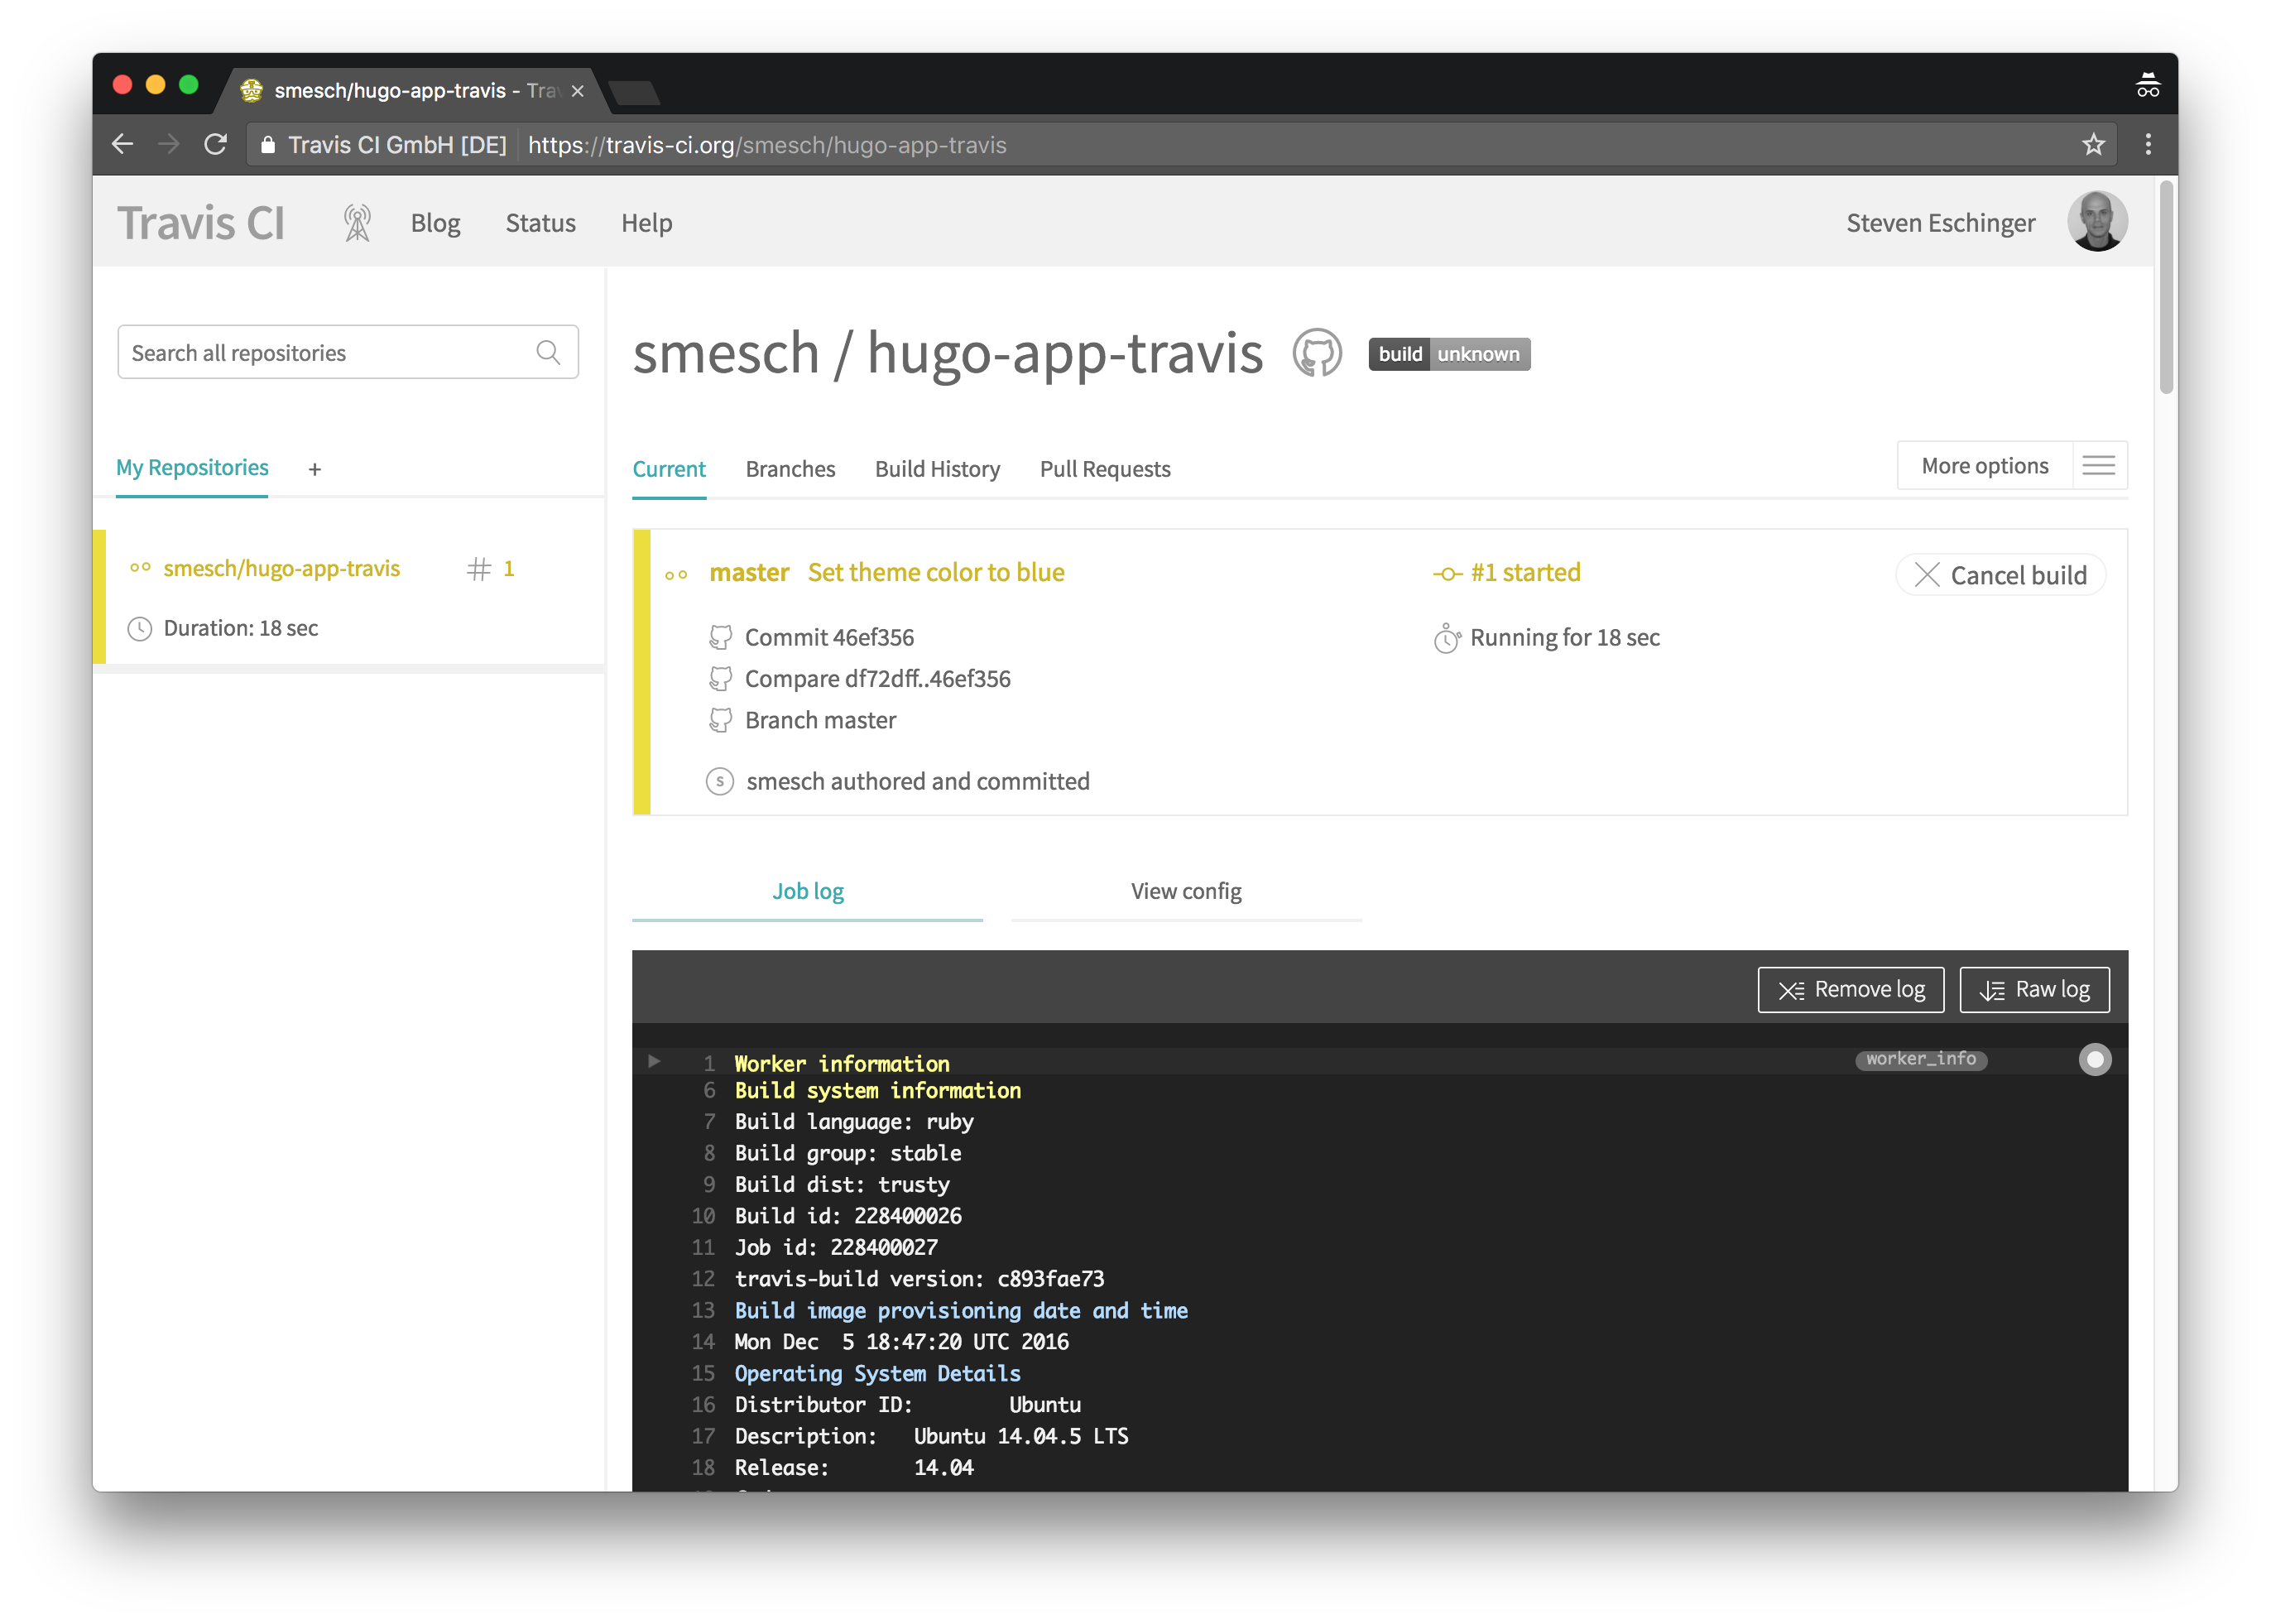Click the branch icon next to master
2271x1624 pixels.
pos(721,721)
